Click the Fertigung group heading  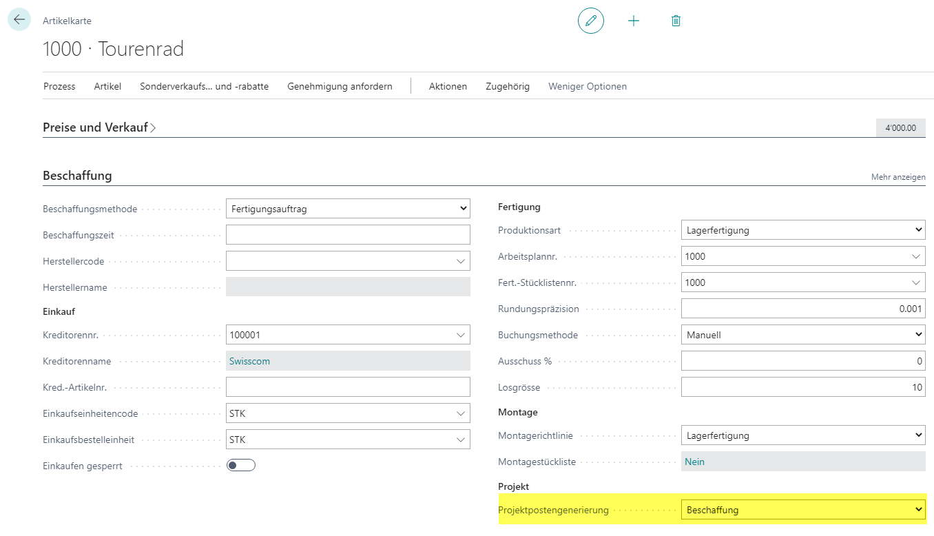pyautogui.click(x=519, y=207)
